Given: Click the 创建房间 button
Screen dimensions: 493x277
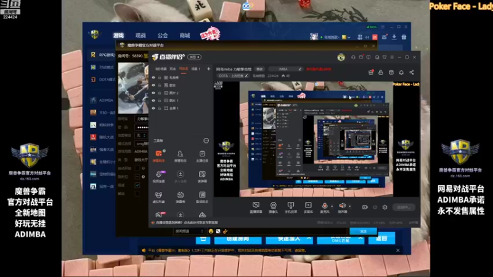Looking at the screenshot, I should [x=238, y=239].
